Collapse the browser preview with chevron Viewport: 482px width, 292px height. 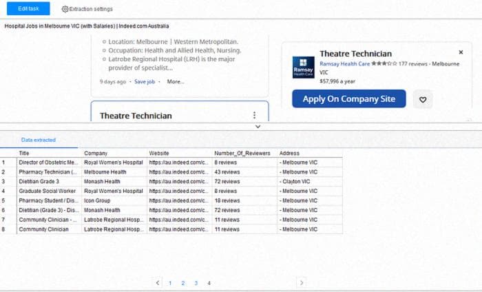point(258,127)
